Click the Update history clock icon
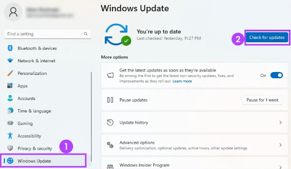 [x=110, y=123]
